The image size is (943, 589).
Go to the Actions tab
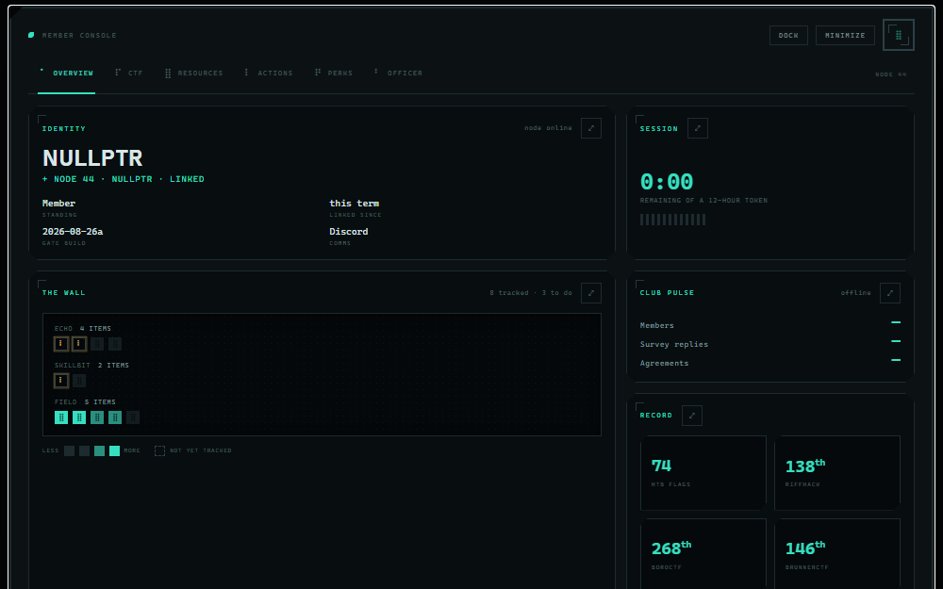click(268, 74)
